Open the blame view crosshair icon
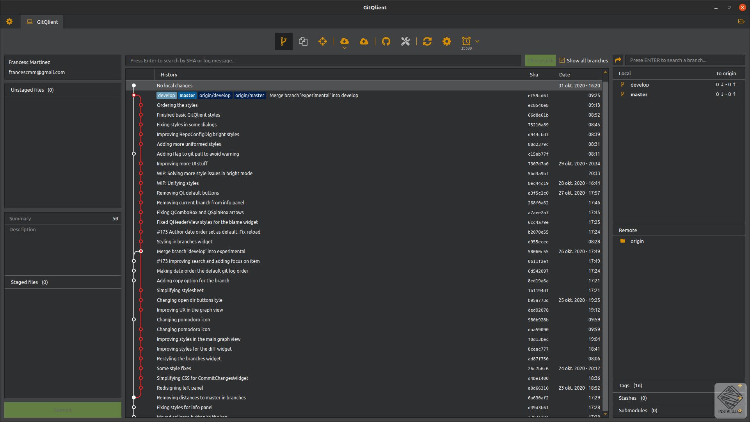 323,41
